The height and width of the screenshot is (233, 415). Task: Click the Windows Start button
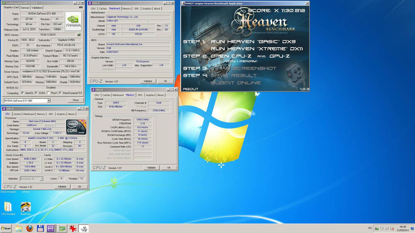(x=6, y=228)
